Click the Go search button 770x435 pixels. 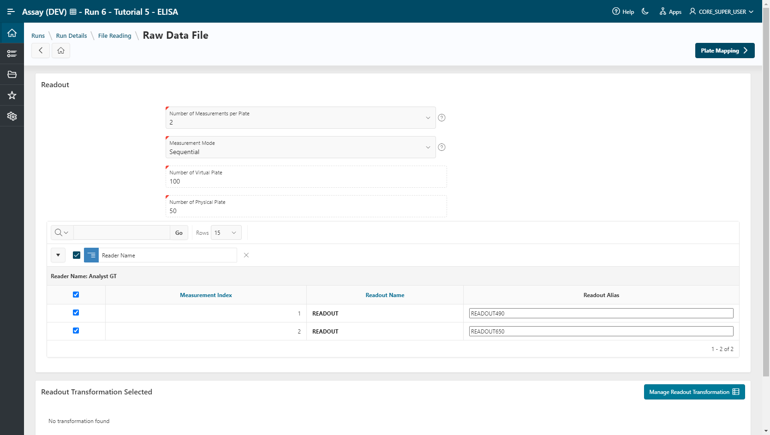pos(179,232)
